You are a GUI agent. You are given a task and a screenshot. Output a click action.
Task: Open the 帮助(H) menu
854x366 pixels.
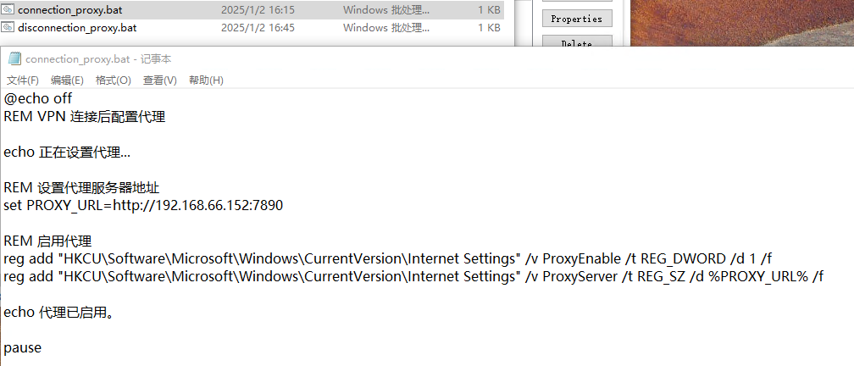(x=206, y=80)
